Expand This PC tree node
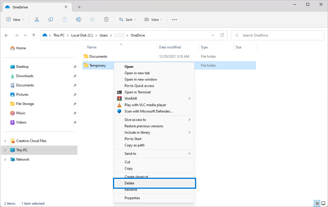The width and height of the screenshot is (328, 207). [x=5, y=150]
